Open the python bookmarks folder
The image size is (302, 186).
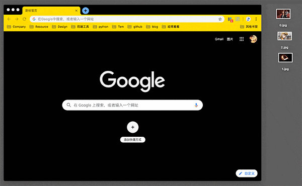click(101, 27)
